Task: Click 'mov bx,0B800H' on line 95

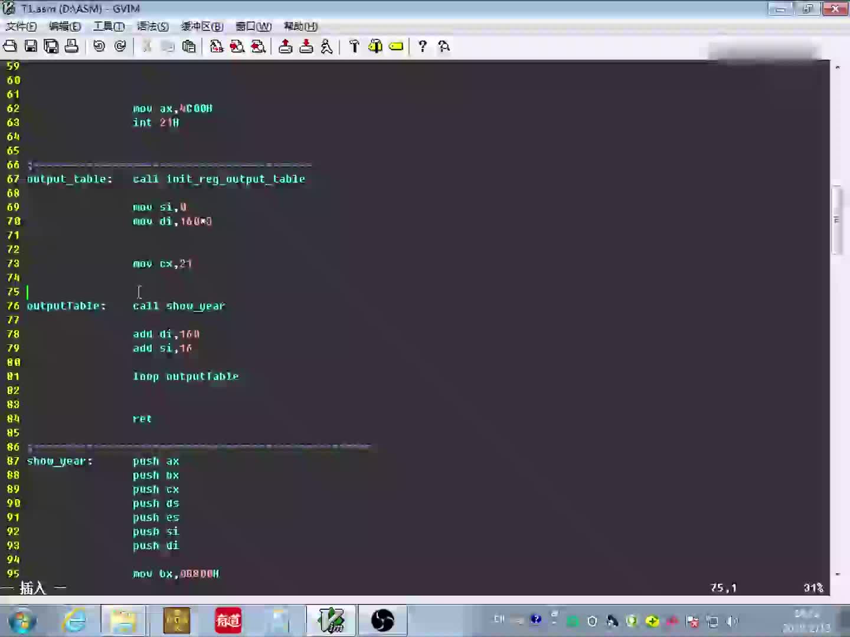Action: click(176, 574)
